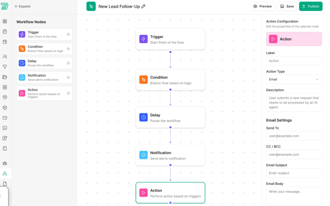Open the mail icon in left sidebar

[x=5, y=118]
